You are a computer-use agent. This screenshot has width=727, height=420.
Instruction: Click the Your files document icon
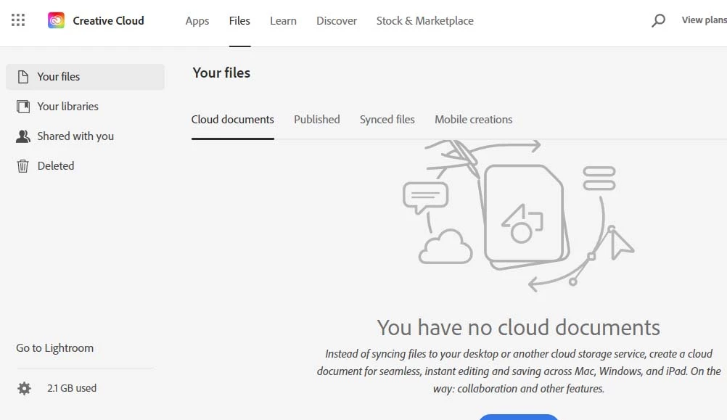click(x=22, y=76)
